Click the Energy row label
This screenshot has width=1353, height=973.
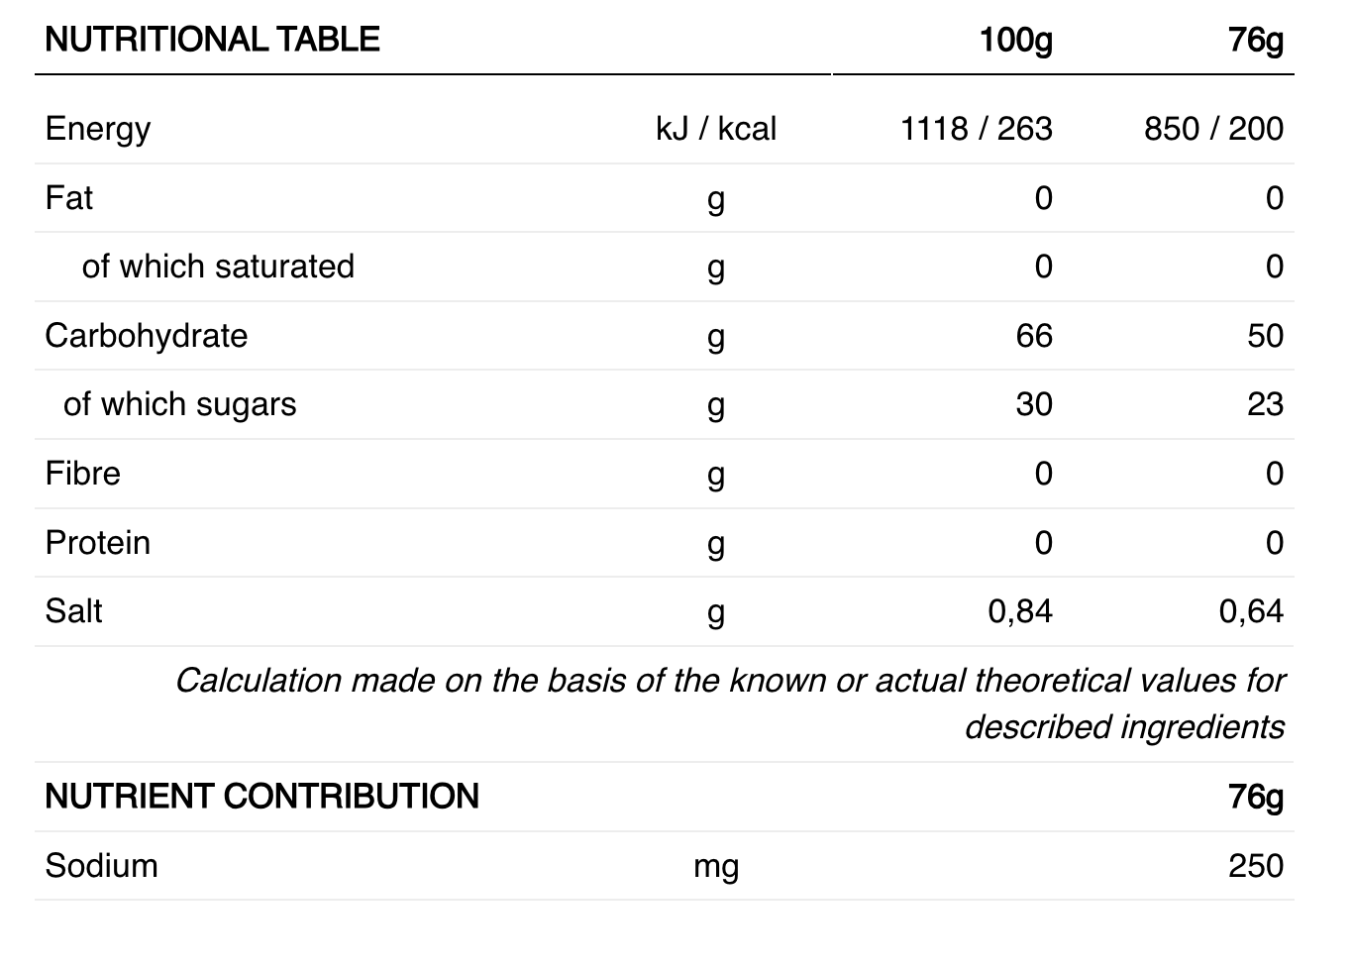(98, 129)
